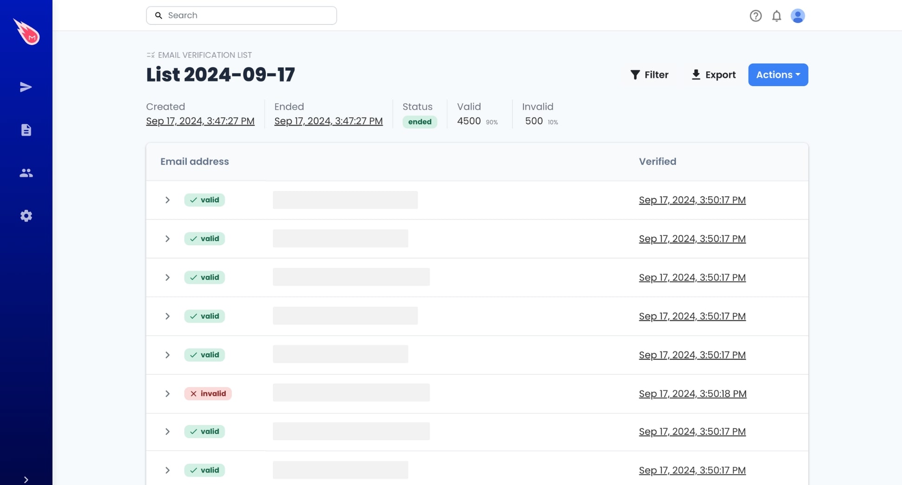This screenshot has height=485, width=902.
Task: Open the Actions dropdown button
Action: [x=778, y=75]
